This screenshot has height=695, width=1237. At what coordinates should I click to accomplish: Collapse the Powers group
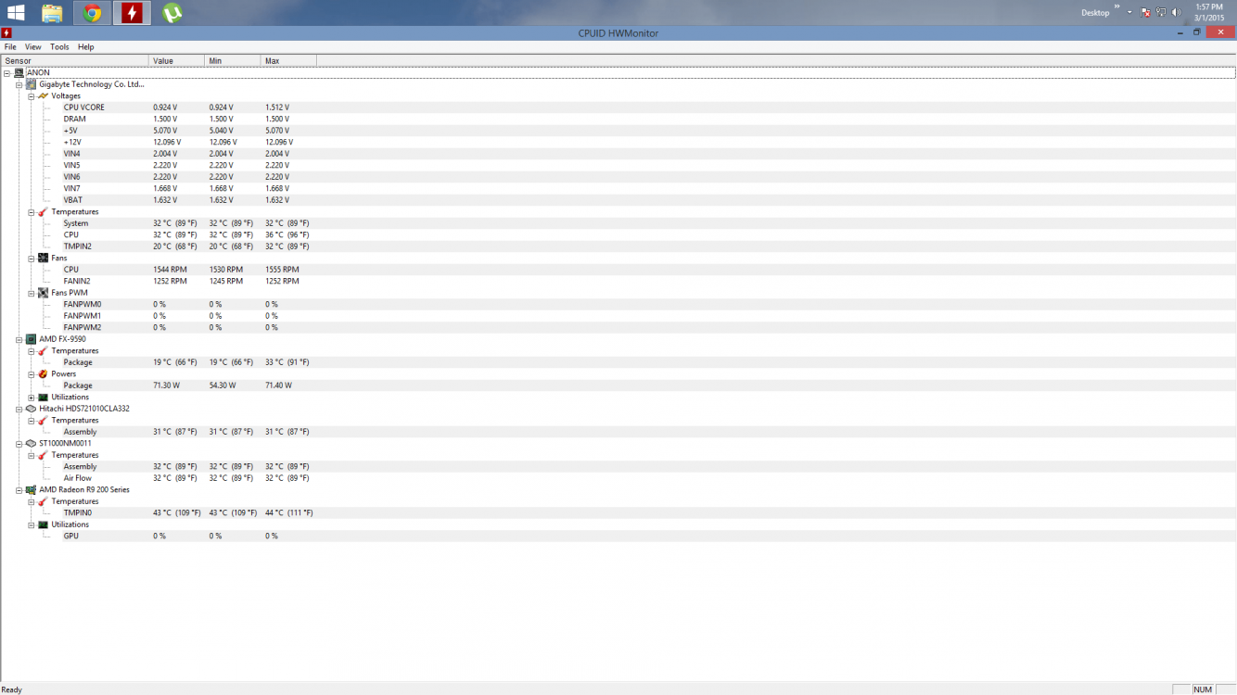(31, 373)
